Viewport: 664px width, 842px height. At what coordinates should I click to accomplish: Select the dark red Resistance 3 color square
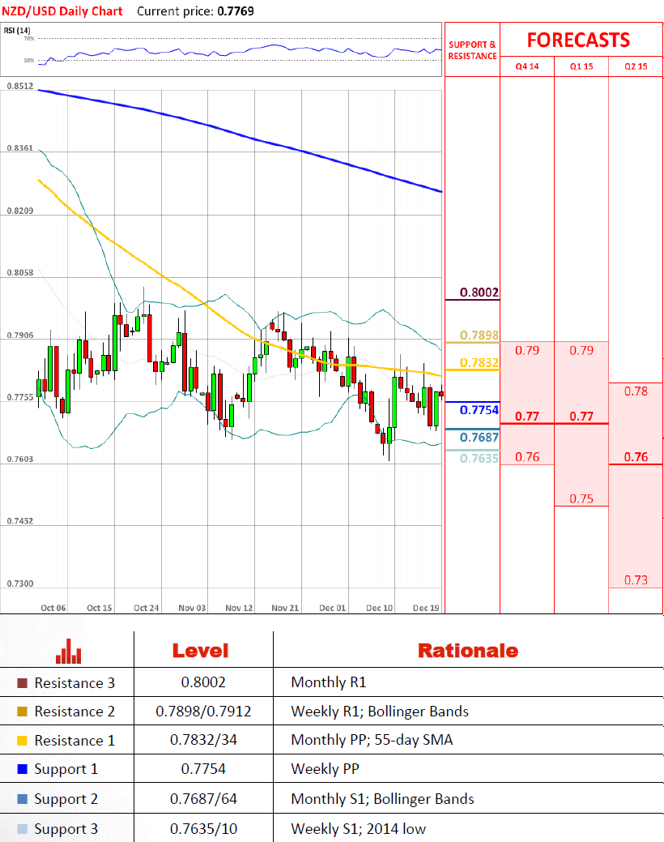tap(22, 683)
